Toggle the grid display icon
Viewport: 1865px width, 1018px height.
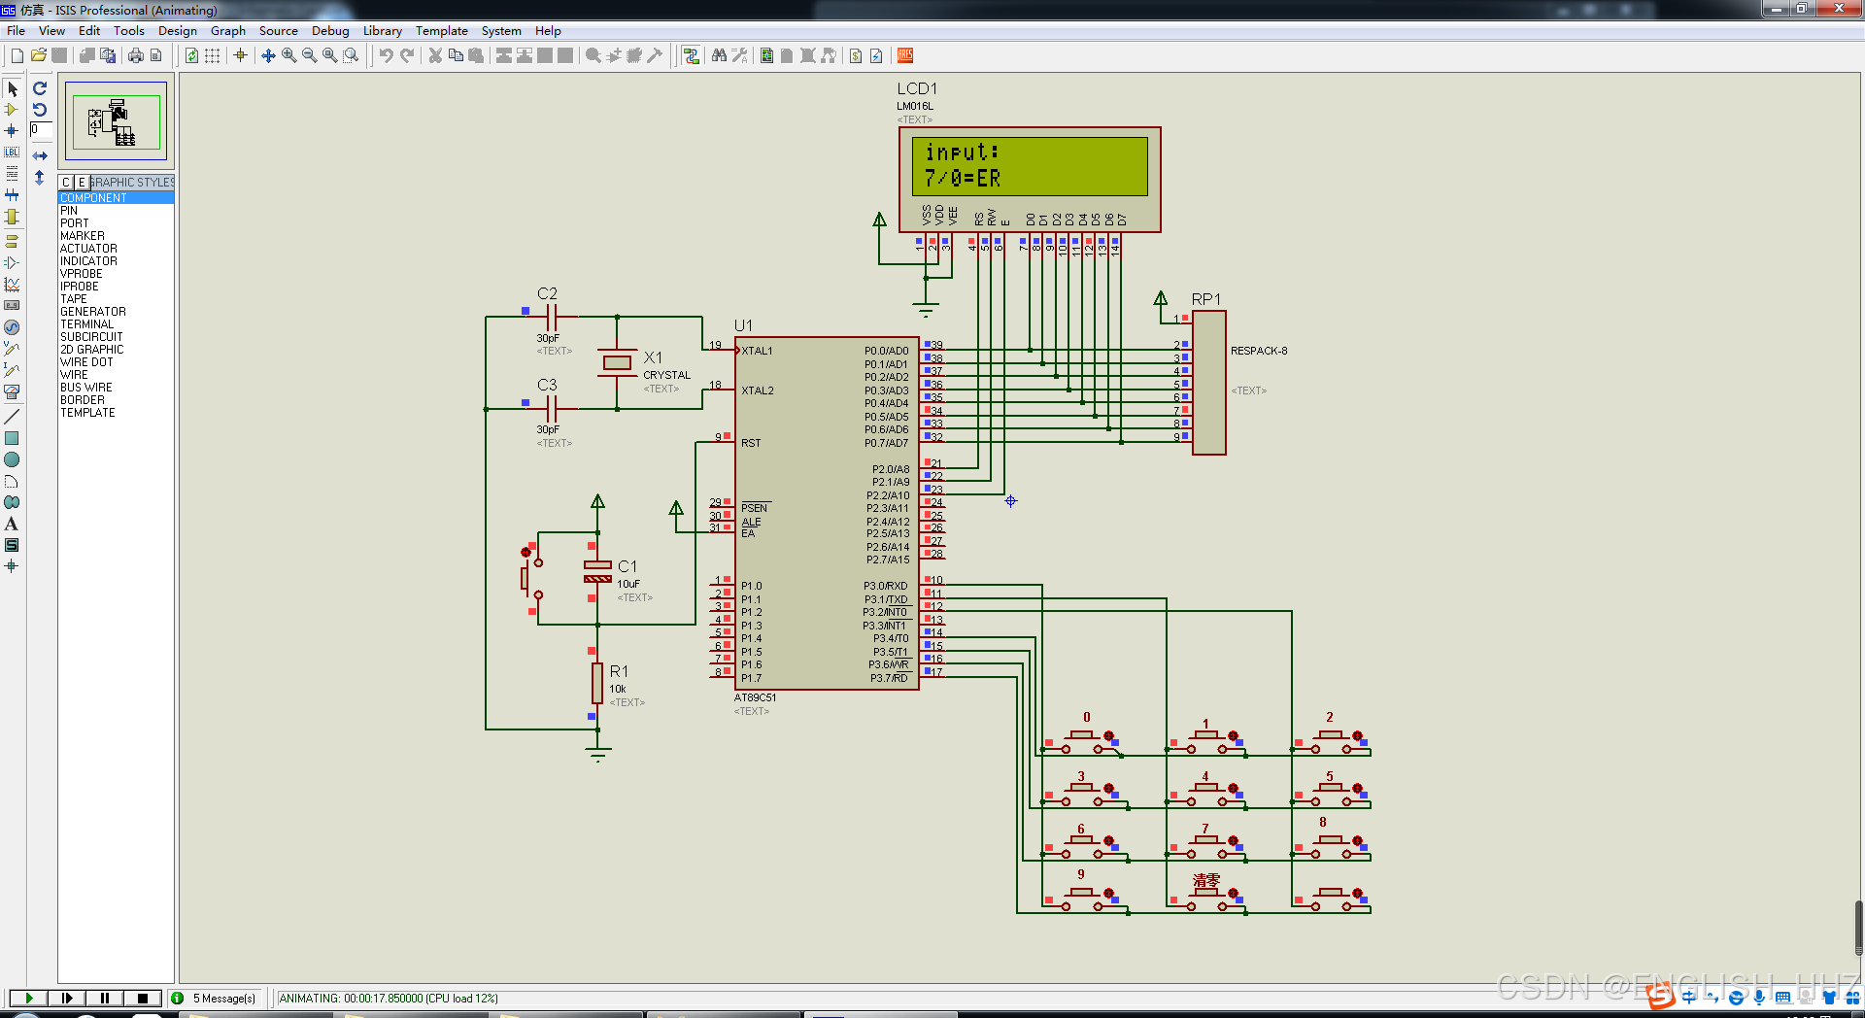click(212, 55)
